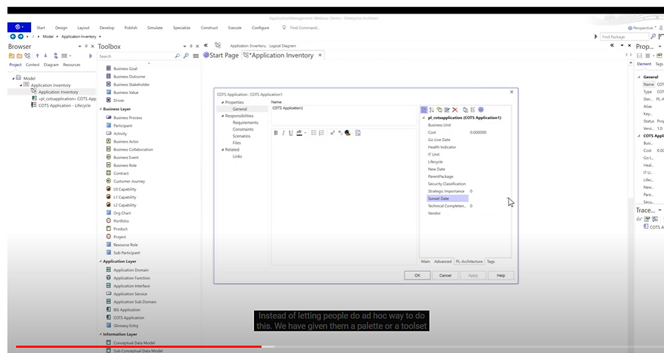The height and width of the screenshot is (353, 664).
Task: Insert bulleted list in notes editor
Action: tap(314, 133)
